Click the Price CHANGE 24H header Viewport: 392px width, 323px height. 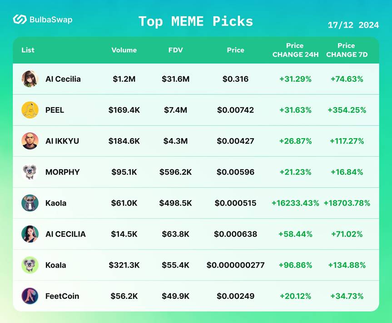(295, 50)
